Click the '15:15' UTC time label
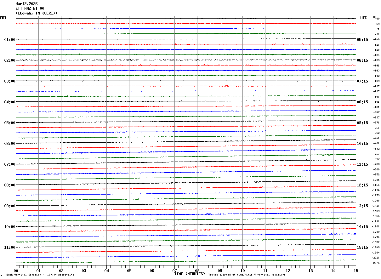Image resolution: width=381 pixels, height=279 pixels. (x=362, y=248)
